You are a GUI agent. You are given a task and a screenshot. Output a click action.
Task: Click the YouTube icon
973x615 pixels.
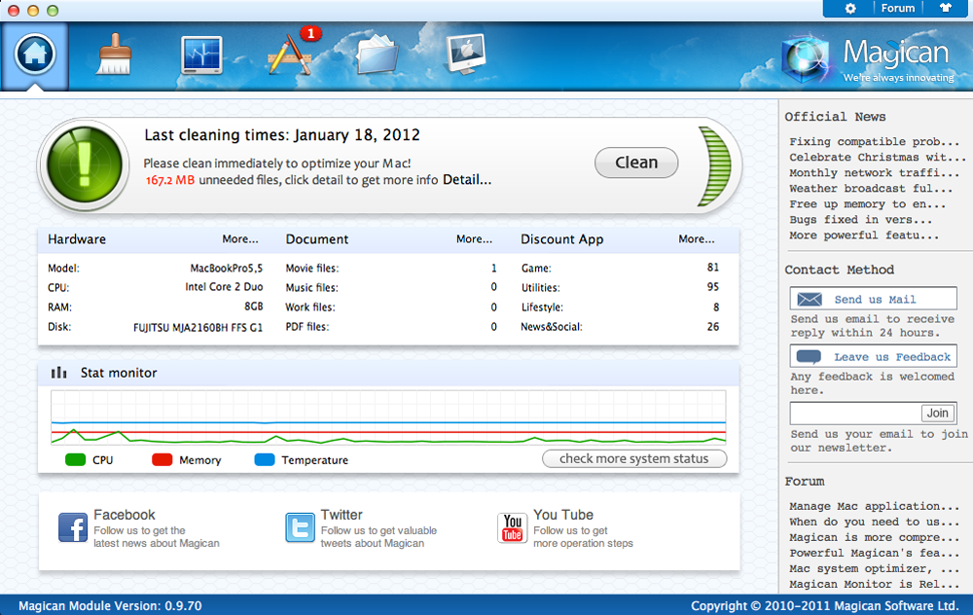pyautogui.click(x=512, y=528)
